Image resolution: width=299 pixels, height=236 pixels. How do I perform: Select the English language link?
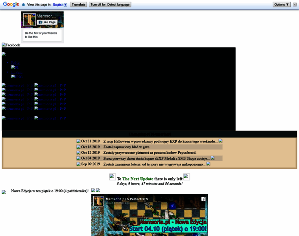[17, 72]
